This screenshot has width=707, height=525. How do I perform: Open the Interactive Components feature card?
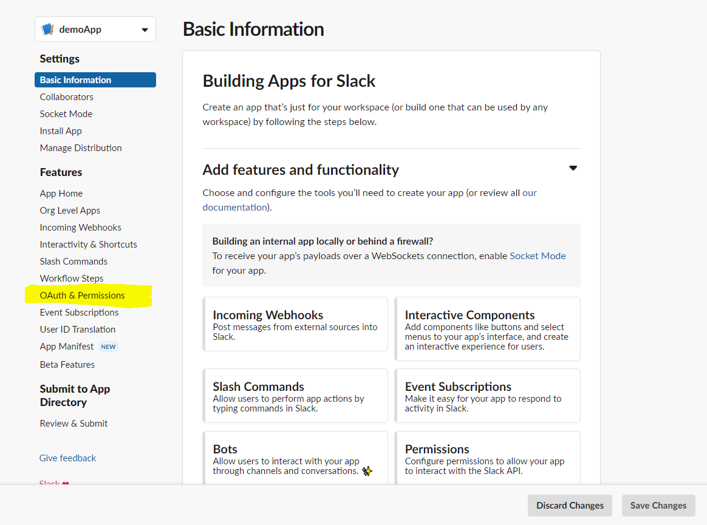tap(487, 329)
